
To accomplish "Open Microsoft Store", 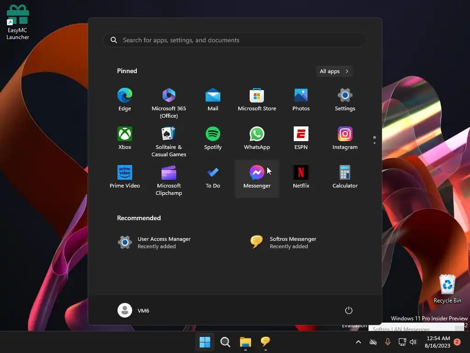I will pos(257,100).
